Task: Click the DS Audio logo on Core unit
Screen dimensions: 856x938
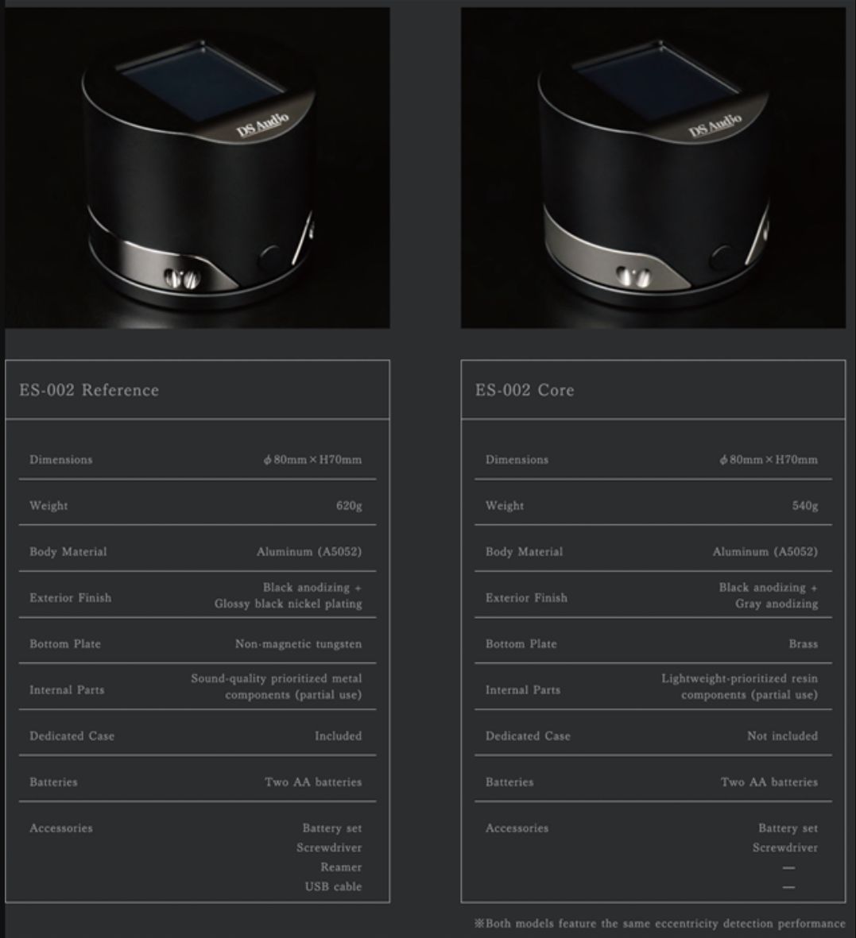Action: click(x=715, y=124)
